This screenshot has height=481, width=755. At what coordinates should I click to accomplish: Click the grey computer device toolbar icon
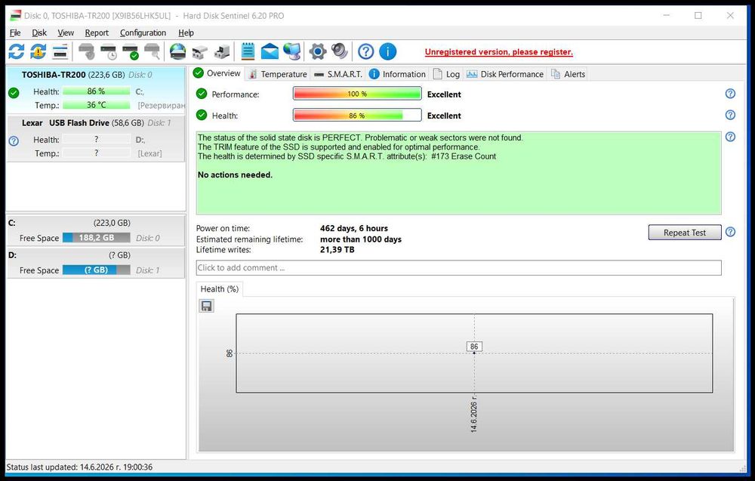221,51
